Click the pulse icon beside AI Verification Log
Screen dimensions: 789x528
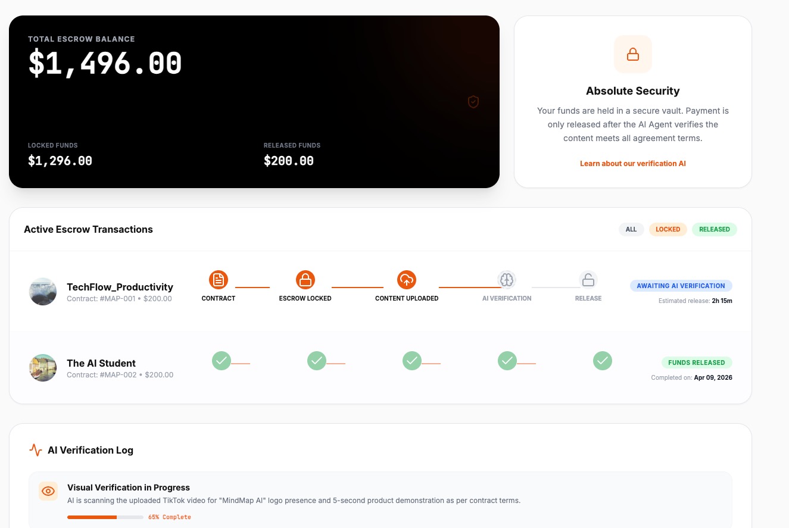[x=36, y=450]
